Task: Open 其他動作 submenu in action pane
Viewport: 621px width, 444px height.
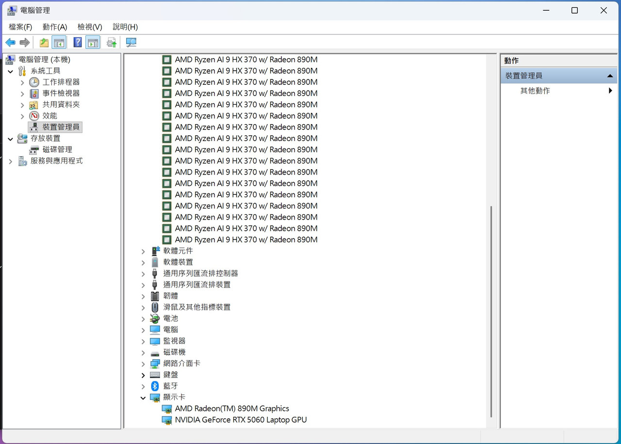Action: click(558, 91)
